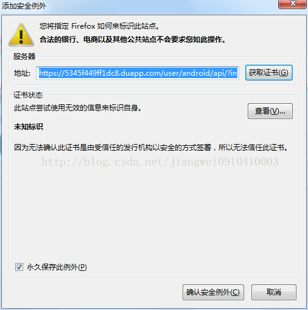
Task: Click the 因为无法确认此证书 explanation text
Action: tap(151, 148)
